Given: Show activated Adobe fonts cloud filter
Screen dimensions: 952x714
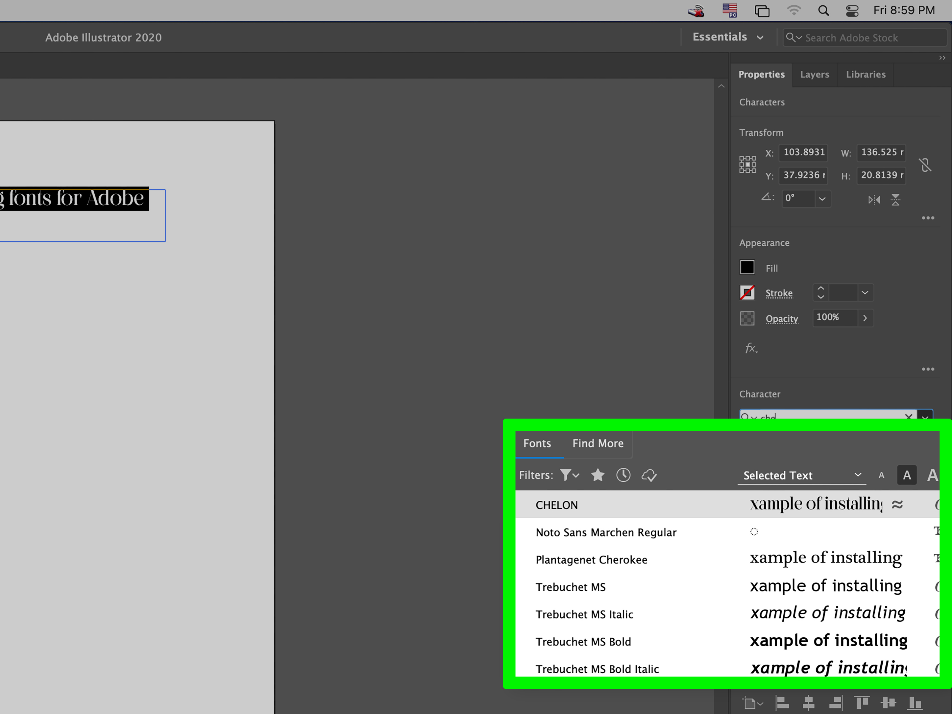Looking at the screenshot, I should pyautogui.click(x=649, y=476).
